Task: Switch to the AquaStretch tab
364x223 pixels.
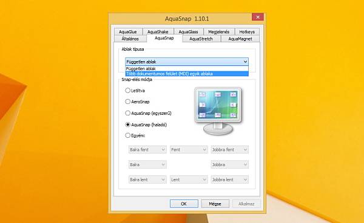Action: [x=201, y=39]
